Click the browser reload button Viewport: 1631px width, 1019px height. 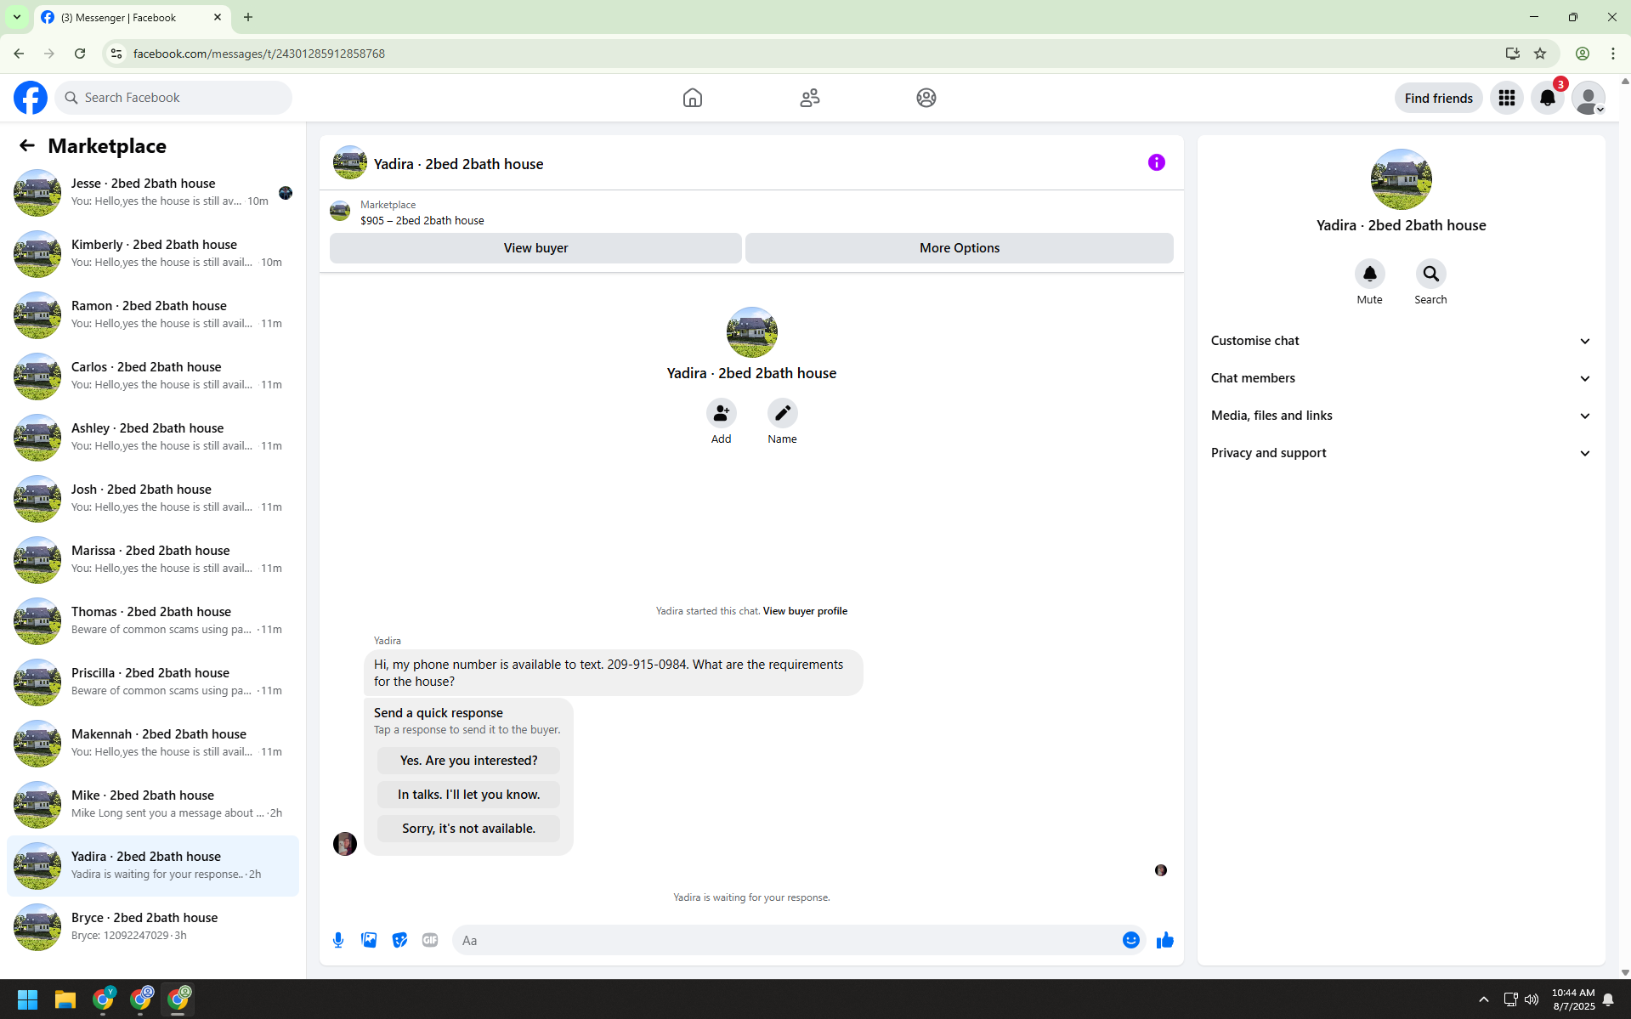click(80, 54)
